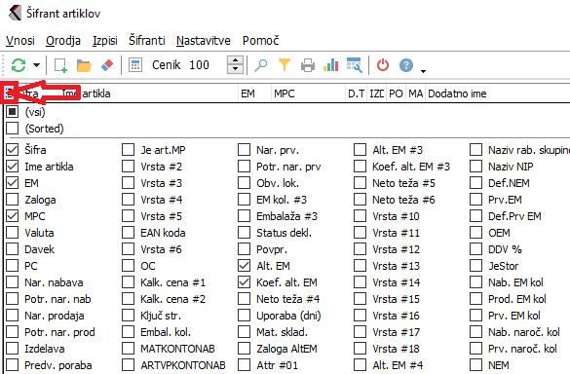Open the yellow folder icon
This screenshot has height=374, width=570.
(84, 65)
